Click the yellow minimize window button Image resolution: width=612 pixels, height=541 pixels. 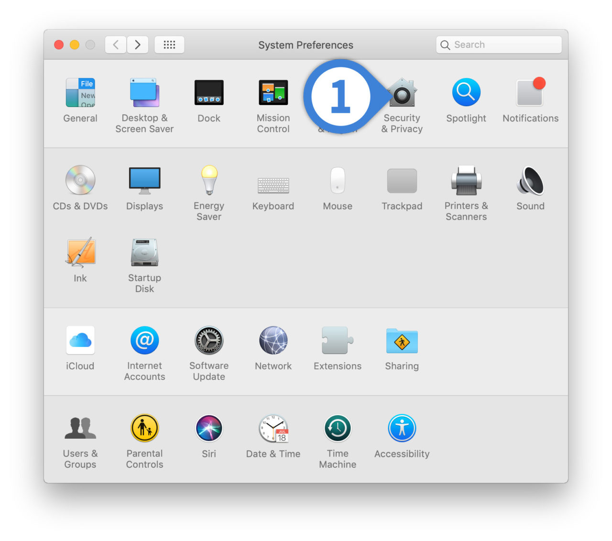(74, 45)
